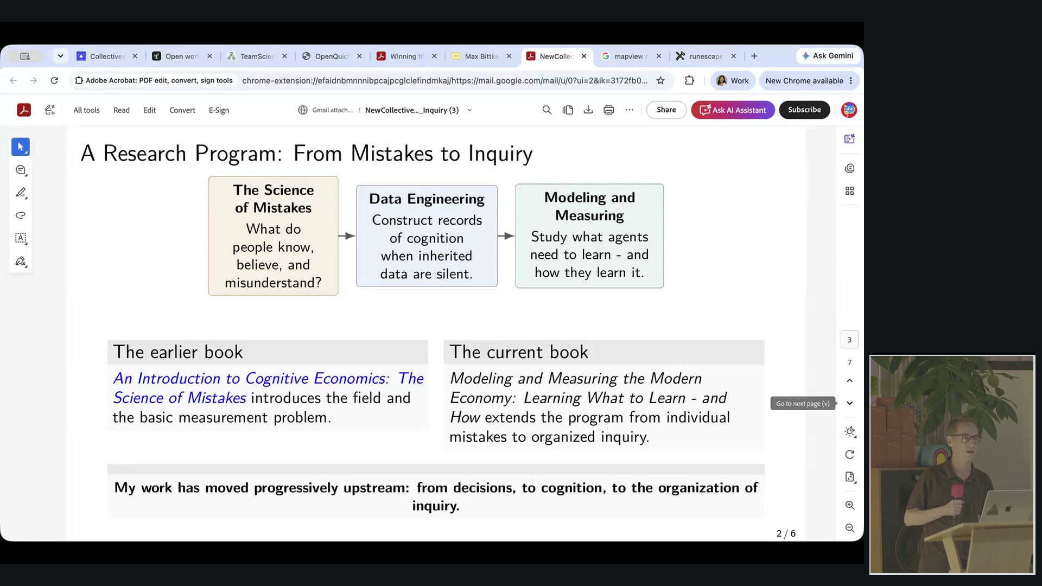
Task: Follow the Introduction to Cognitive Economics link
Action: coord(269,388)
